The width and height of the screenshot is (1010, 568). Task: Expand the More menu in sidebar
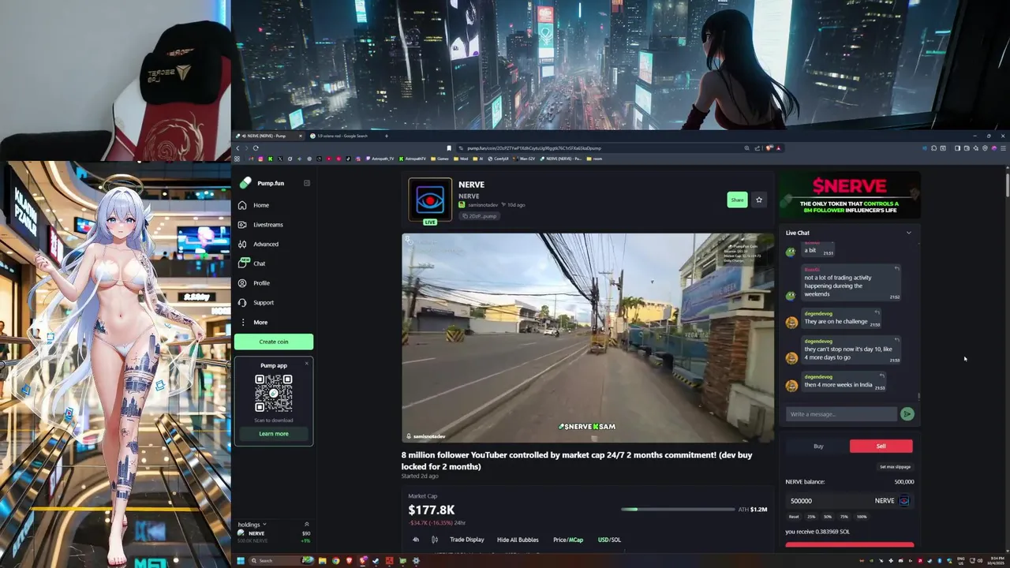pyautogui.click(x=260, y=322)
